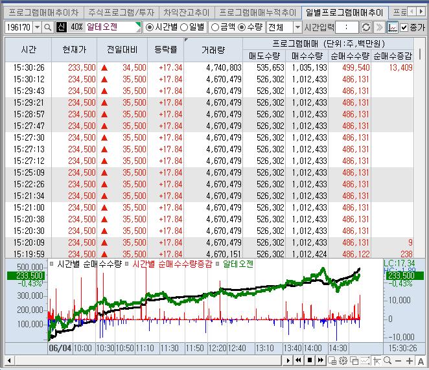
Task: Click the fast-forward button under the chart
Action: pos(320,360)
